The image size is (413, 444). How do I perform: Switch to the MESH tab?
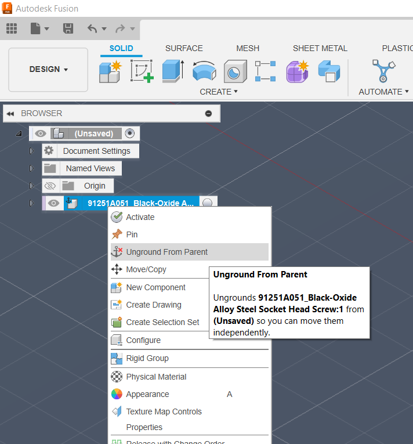tap(248, 48)
